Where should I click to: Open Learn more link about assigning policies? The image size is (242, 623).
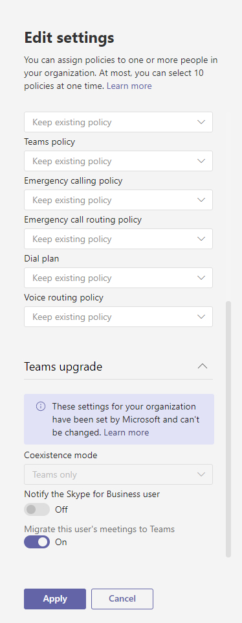click(x=129, y=86)
